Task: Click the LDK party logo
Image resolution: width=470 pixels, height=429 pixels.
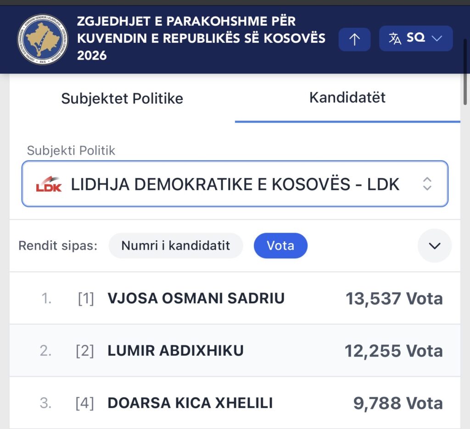Action: (x=49, y=184)
